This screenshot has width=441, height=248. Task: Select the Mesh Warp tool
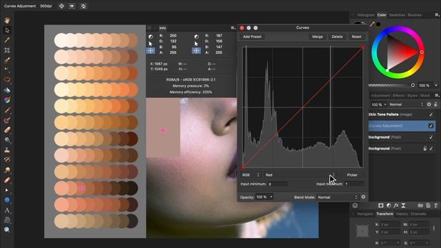7,220
